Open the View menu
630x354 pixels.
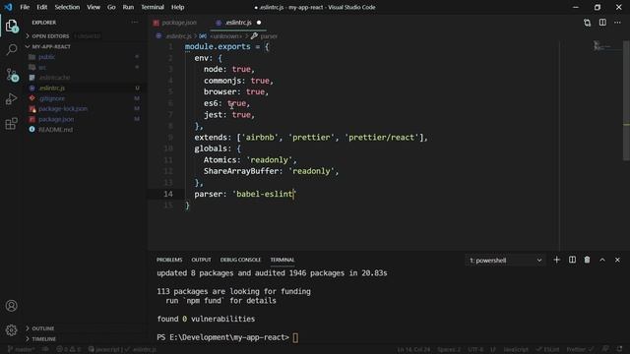tap(94, 7)
